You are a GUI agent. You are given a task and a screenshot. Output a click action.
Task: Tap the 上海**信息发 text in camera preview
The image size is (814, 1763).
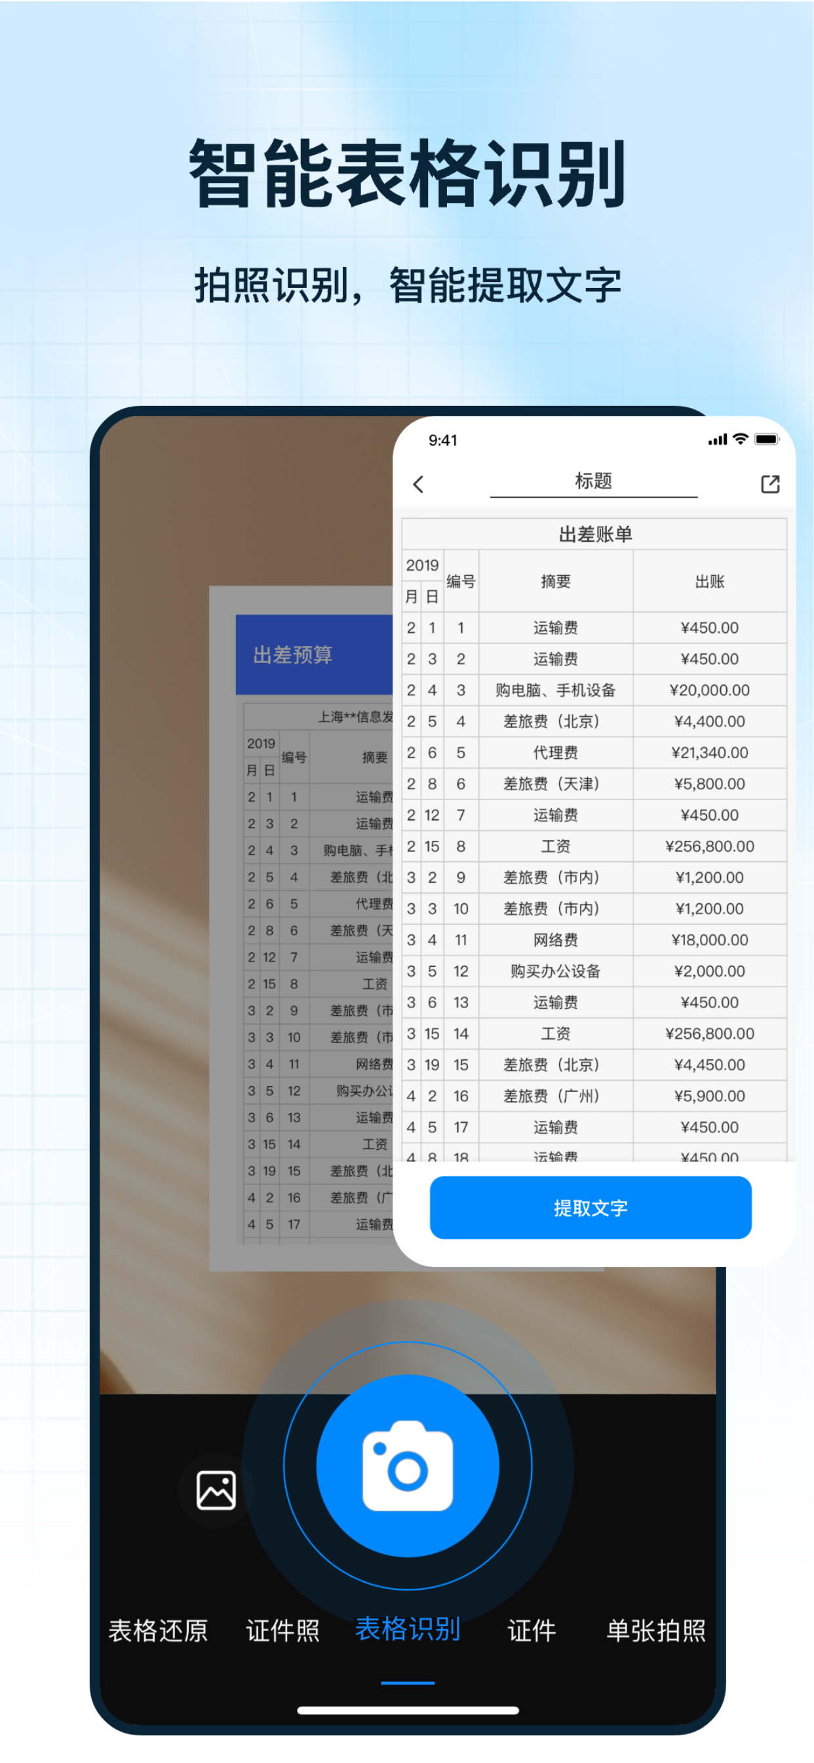pyautogui.click(x=355, y=717)
